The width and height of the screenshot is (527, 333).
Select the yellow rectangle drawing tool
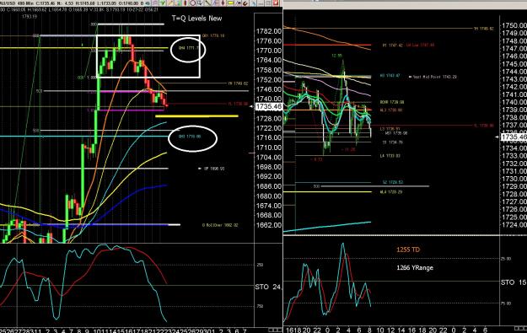[230, 3]
